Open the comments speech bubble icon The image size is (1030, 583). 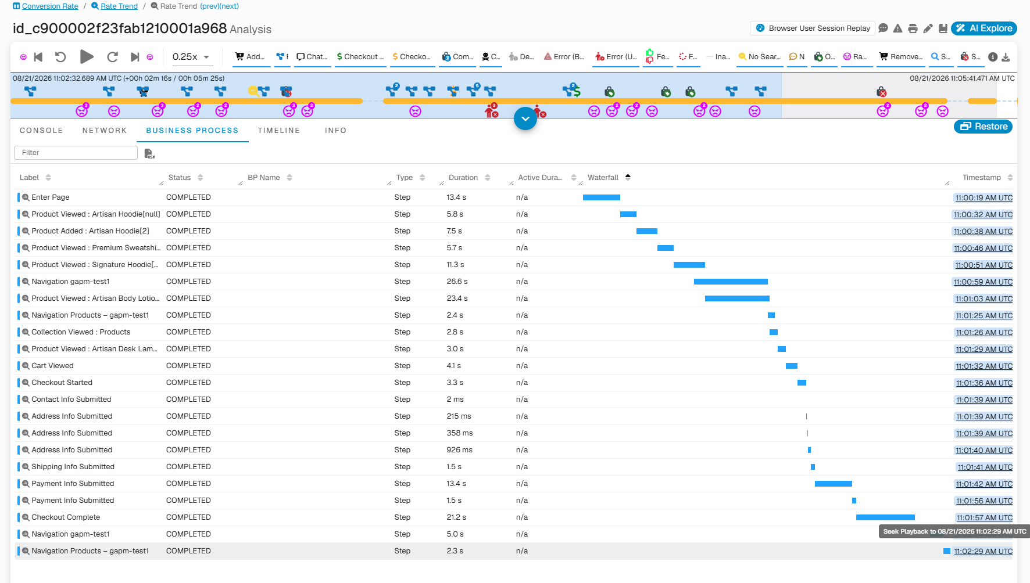(884, 28)
